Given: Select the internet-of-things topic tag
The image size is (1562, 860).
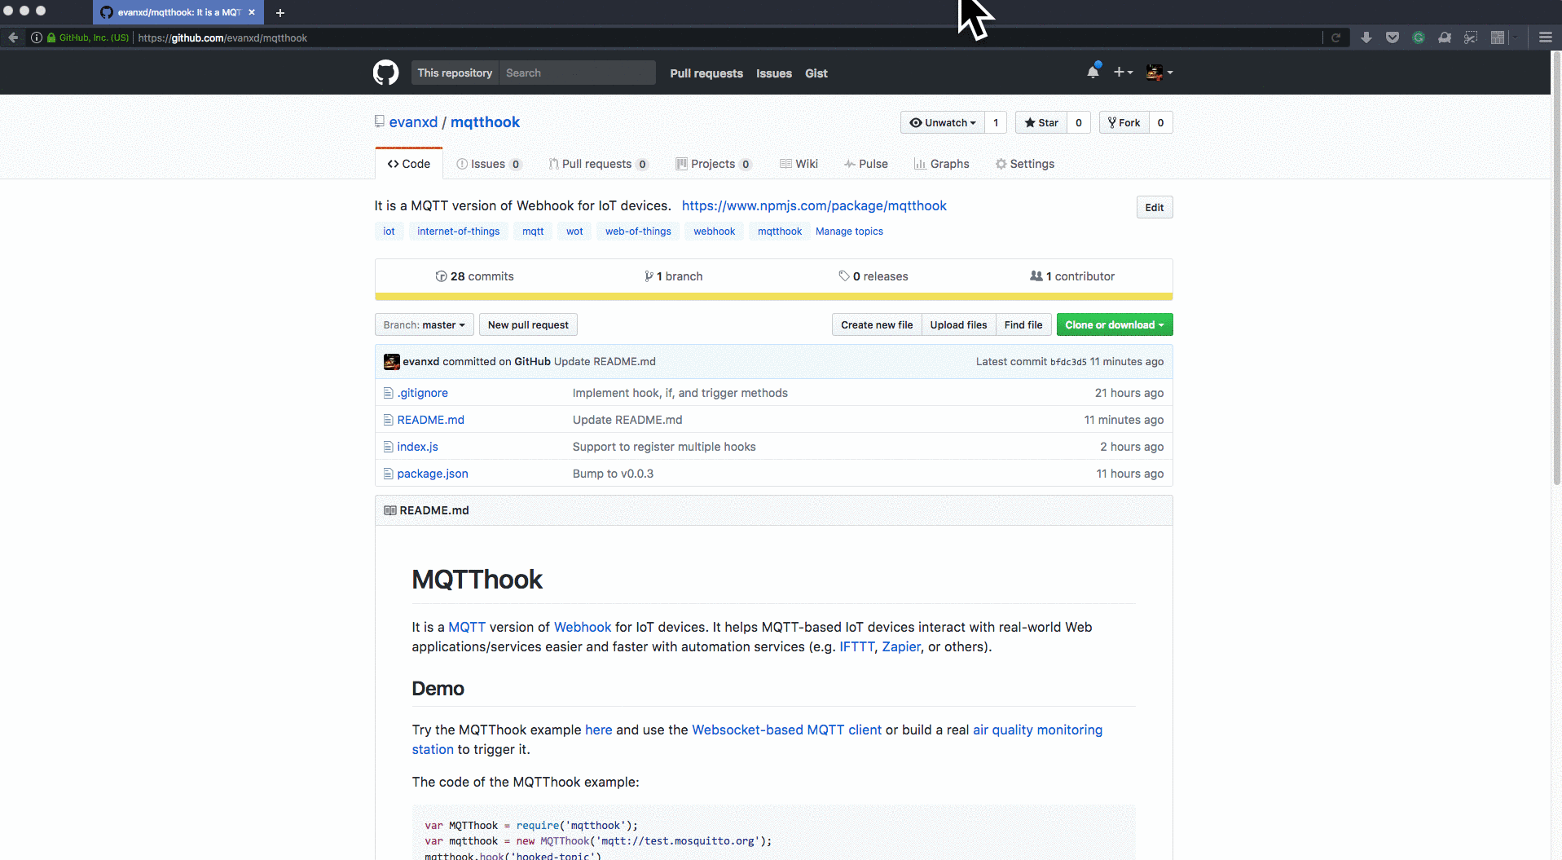Looking at the screenshot, I should point(459,232).
